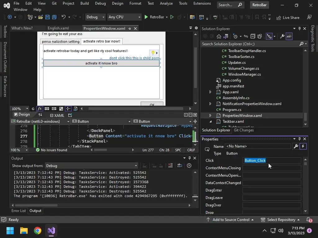Toggle snaplines crosshair in designer

(68, 109)
